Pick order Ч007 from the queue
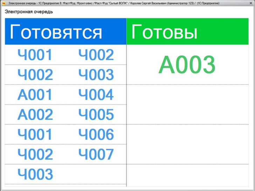 pos(96,154)
